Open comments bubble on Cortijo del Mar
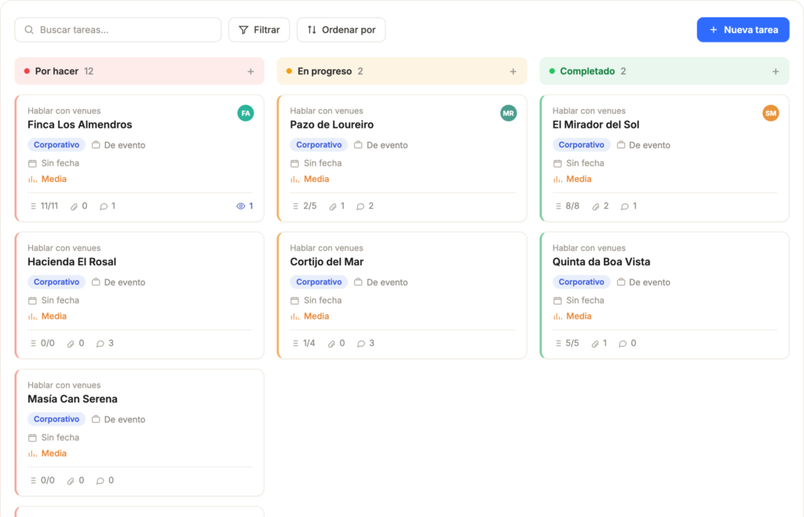The image size is (804, 517). [x=361, y=344]
